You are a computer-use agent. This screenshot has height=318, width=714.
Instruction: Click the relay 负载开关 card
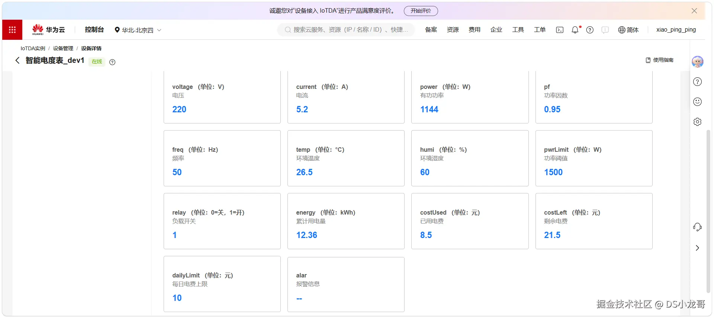point(222,221)
